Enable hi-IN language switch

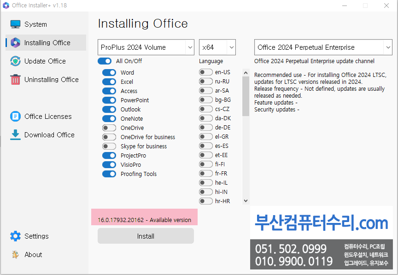point(206,192)
